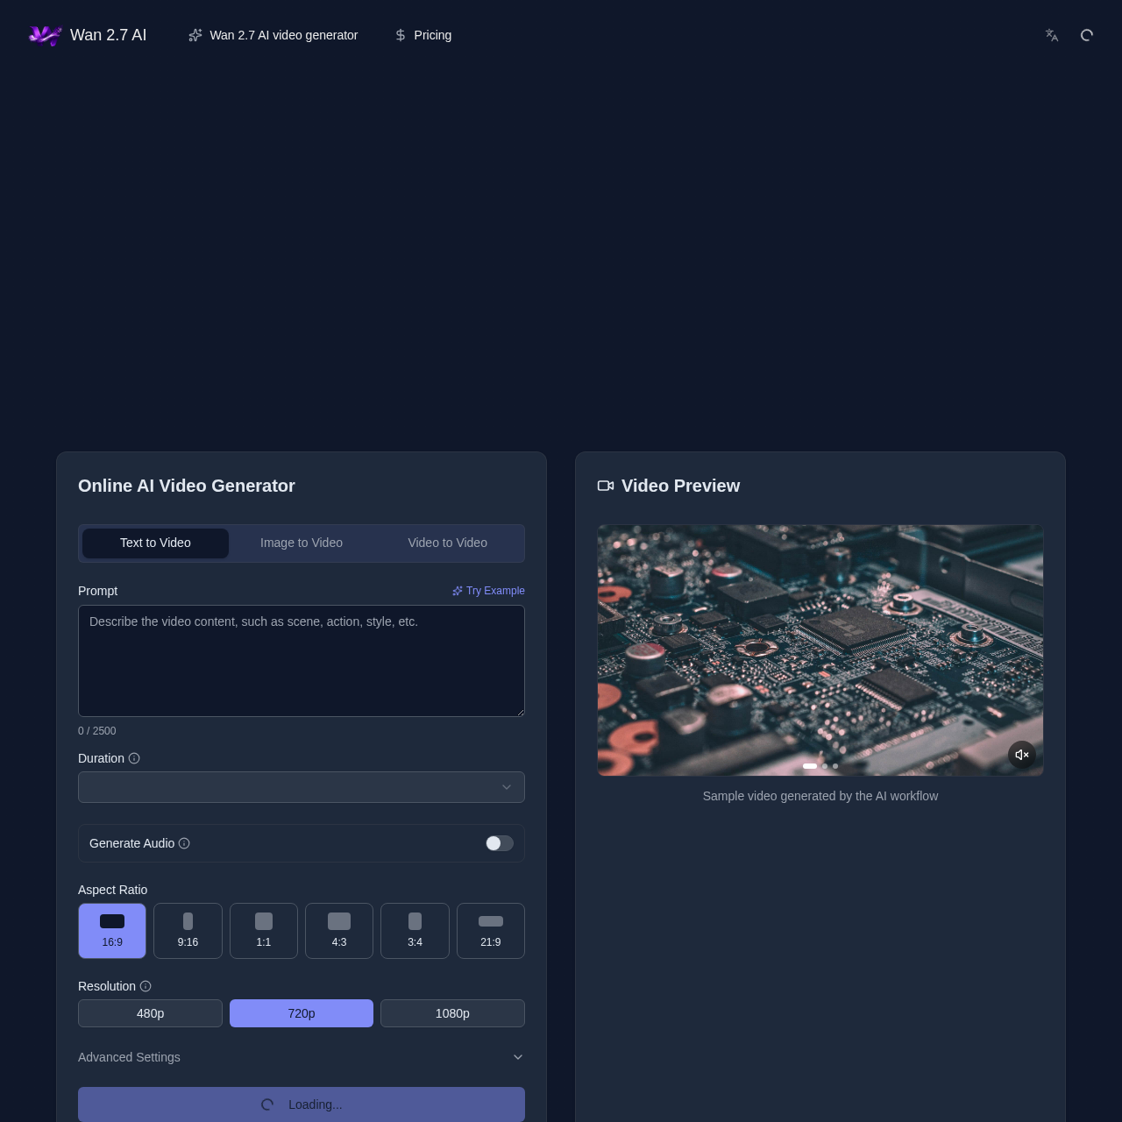The width and height of the screenshot is (1122, 1122).
Task: Click the refresh icon at top right
Action: tap(1086, 35)
